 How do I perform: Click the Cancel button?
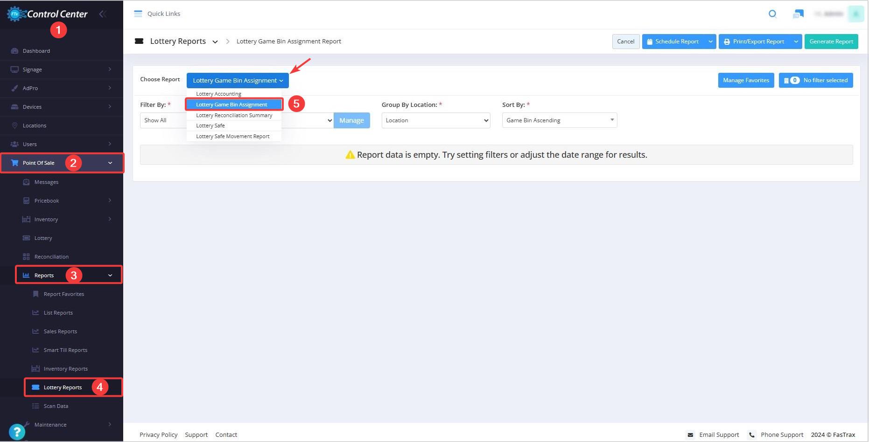(626, 42)
